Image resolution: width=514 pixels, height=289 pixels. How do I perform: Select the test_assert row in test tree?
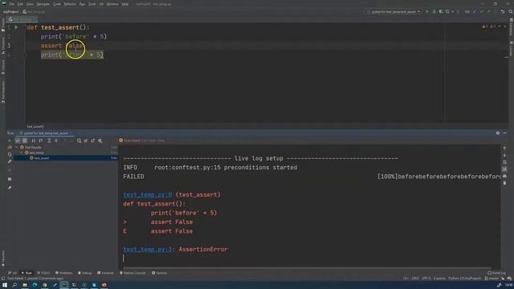coord(66,158)
